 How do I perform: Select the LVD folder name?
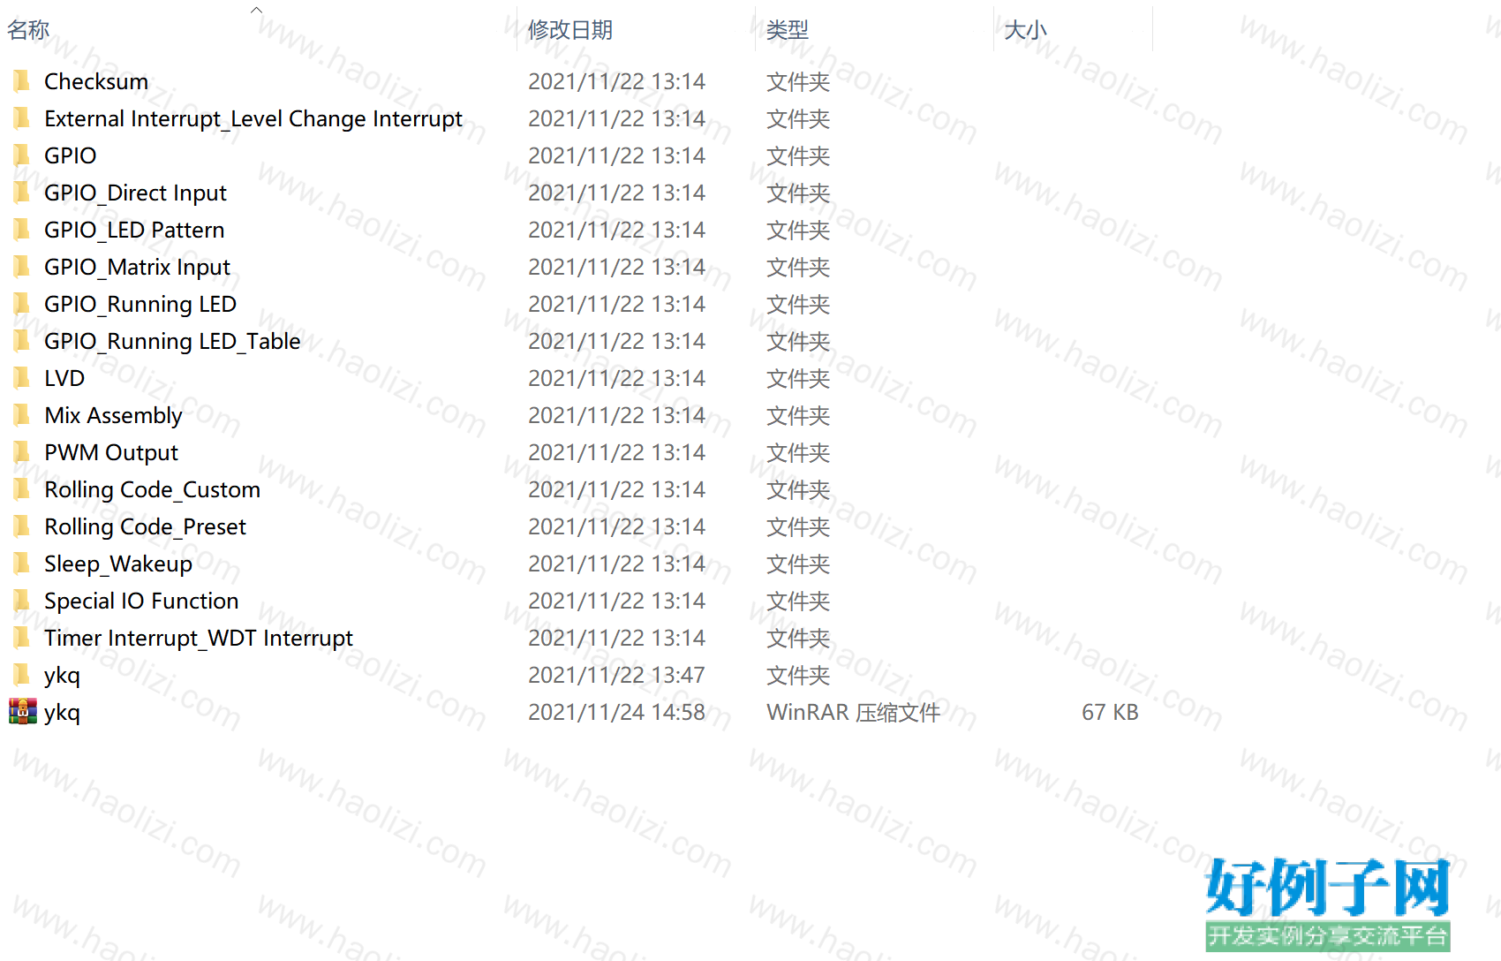(x=64, y=378)
